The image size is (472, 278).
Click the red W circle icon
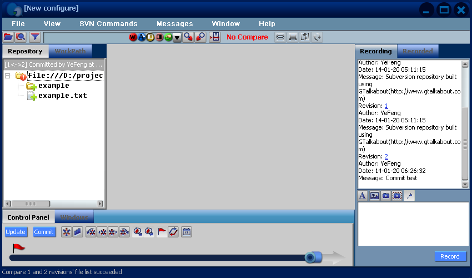coord(133,37)
